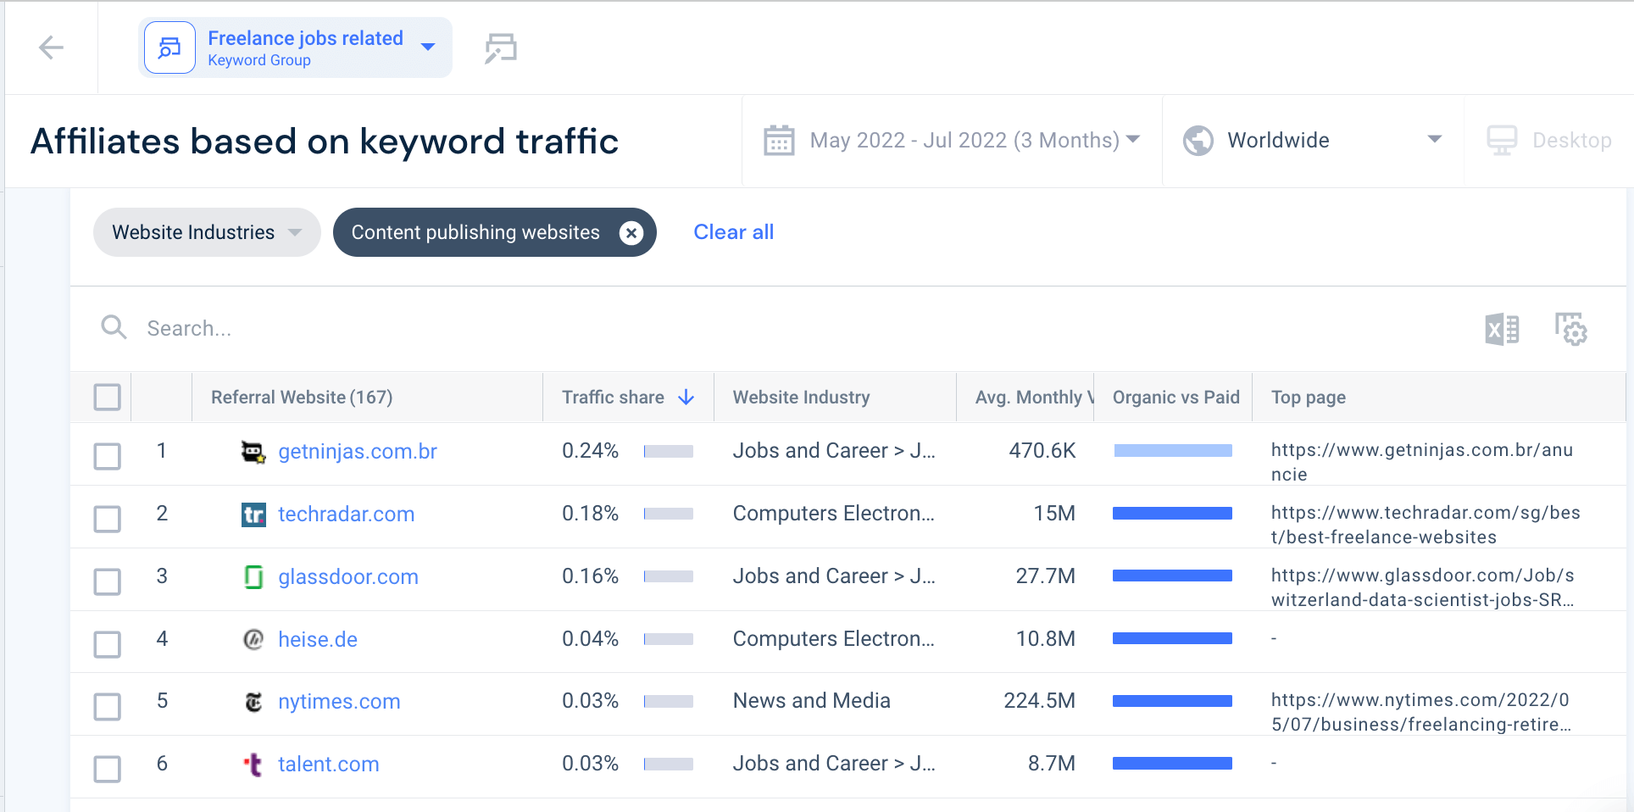Click the getninjas.com.br favicon

(253, 450)
